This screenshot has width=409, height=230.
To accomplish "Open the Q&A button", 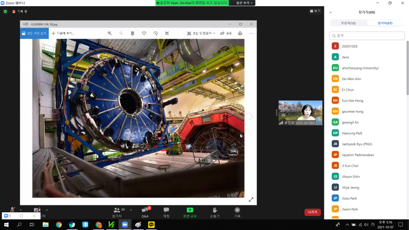I will click(145, 212).
